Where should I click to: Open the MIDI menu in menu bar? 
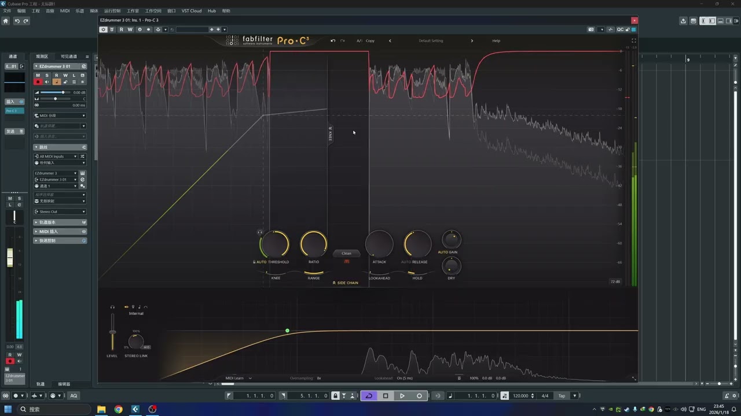coord(65,11)
